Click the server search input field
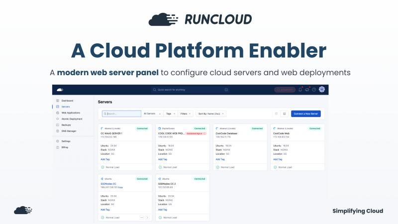Viewport: 398px width, 224px height. 121,113
